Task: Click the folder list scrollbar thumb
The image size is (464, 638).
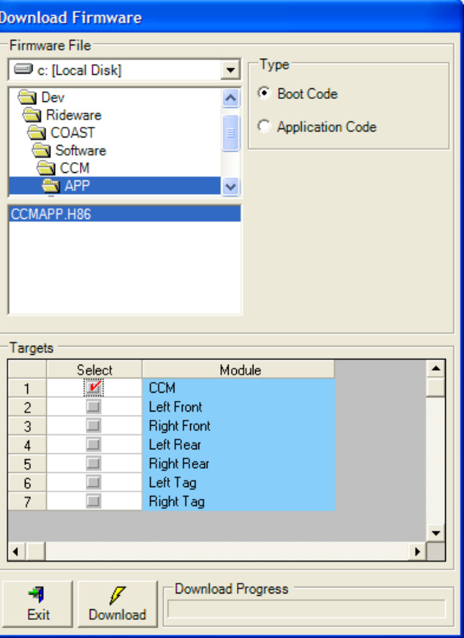Action: (231, 133)
